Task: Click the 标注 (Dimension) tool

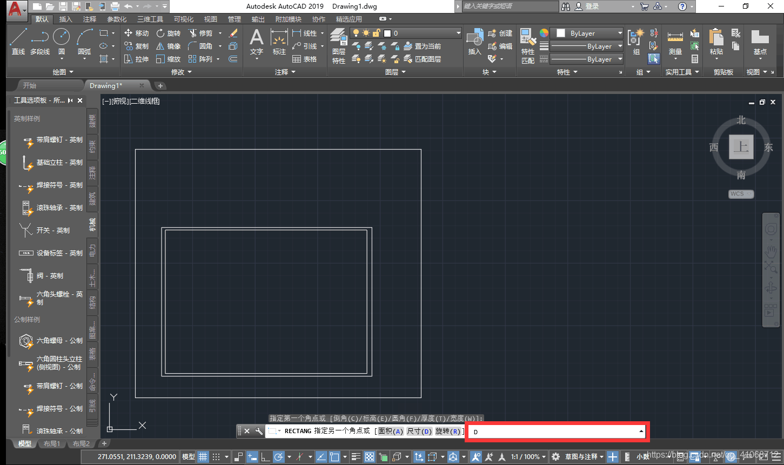Action: pyautogui.click(x=279, y=42)
